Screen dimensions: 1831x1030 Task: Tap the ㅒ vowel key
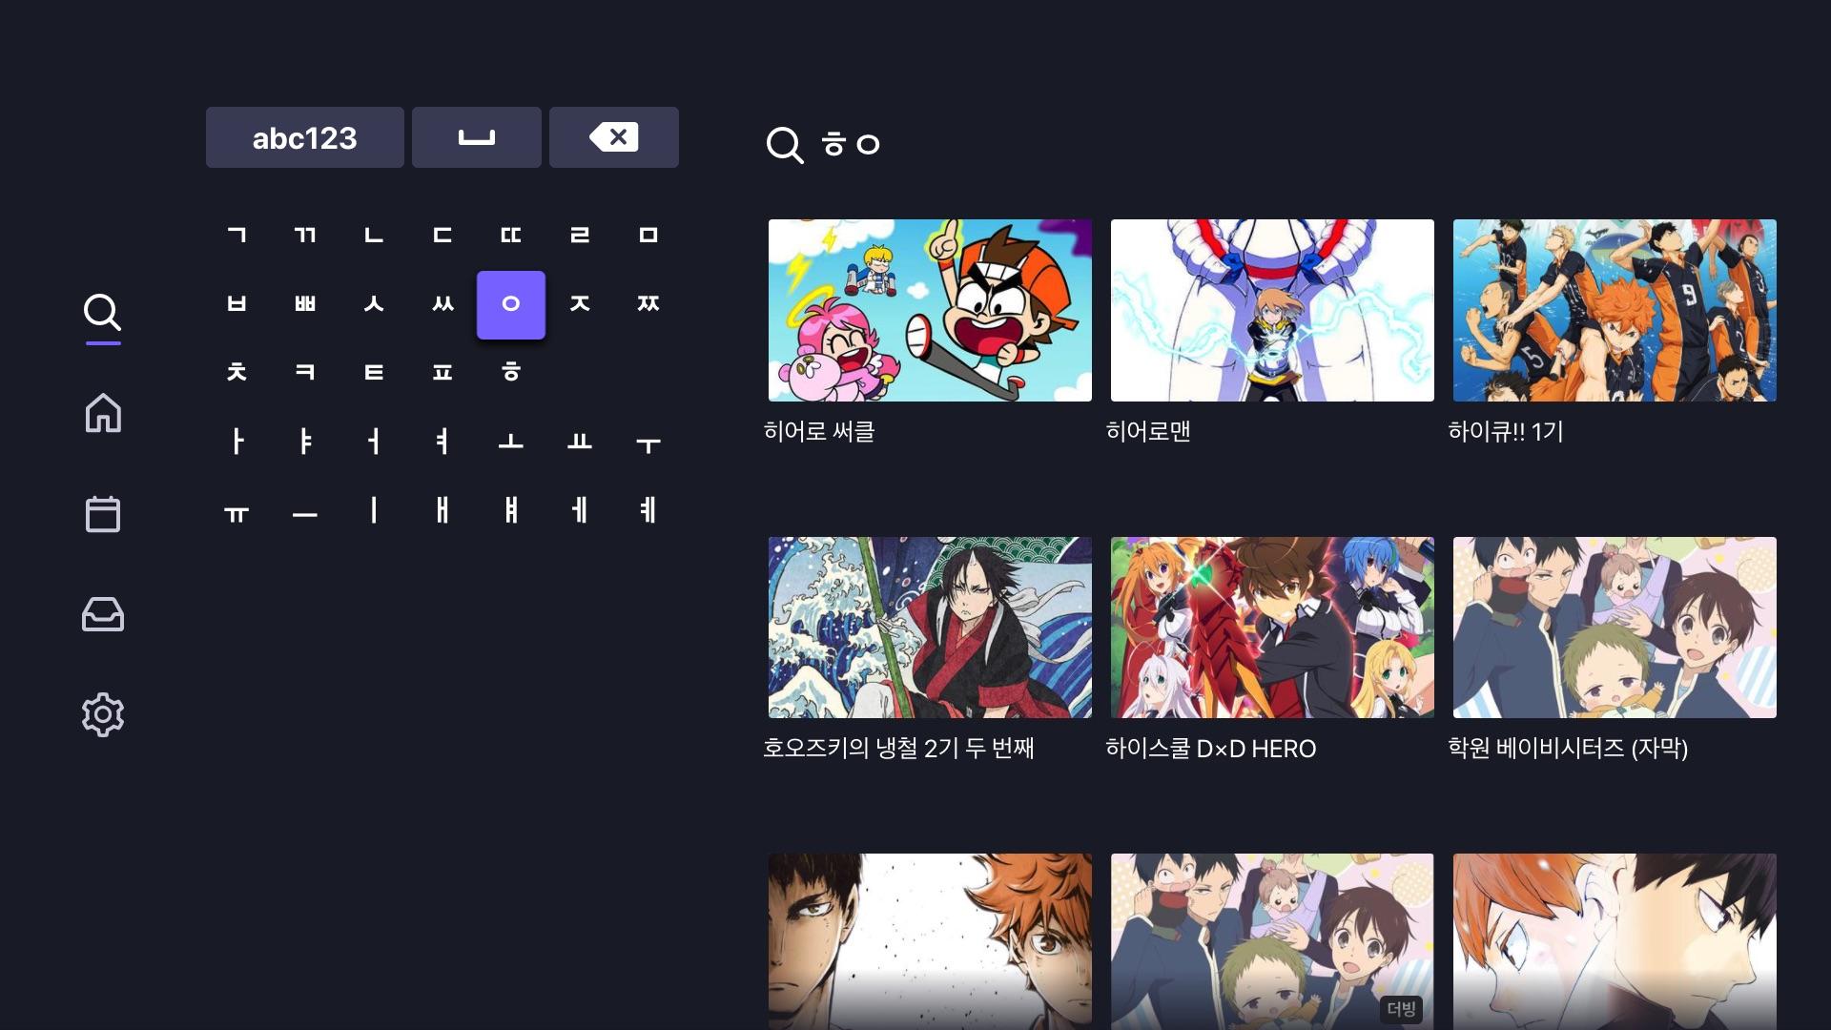[x=511, y=510]
